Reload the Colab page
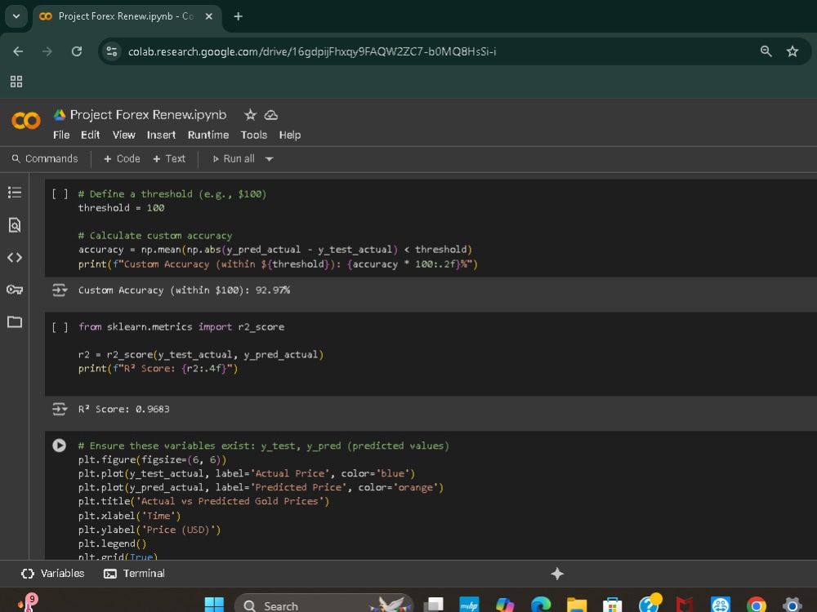817x612 pixels. pos(77,51)
